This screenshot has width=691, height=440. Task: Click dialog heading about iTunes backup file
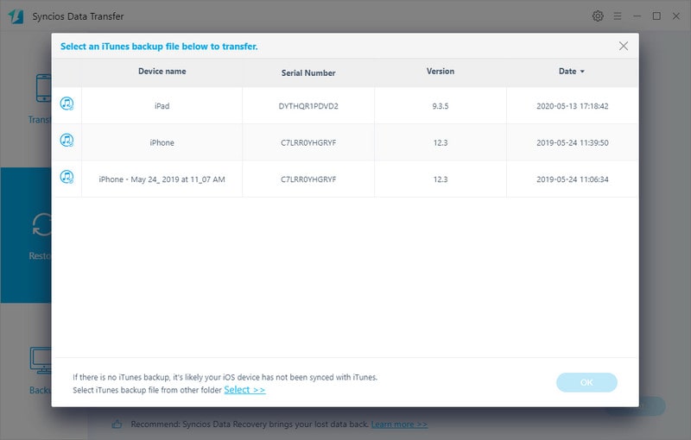tap(159, 47)
